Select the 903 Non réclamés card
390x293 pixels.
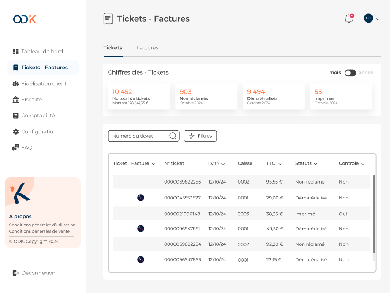[x=206, y=96]
